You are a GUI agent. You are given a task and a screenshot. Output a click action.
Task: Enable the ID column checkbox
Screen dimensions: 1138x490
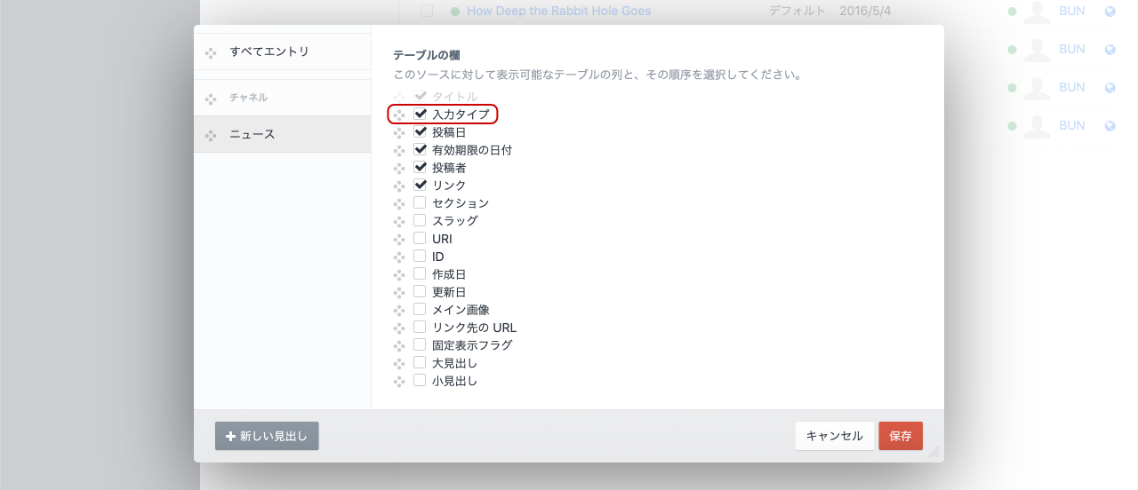coord(420,256)
